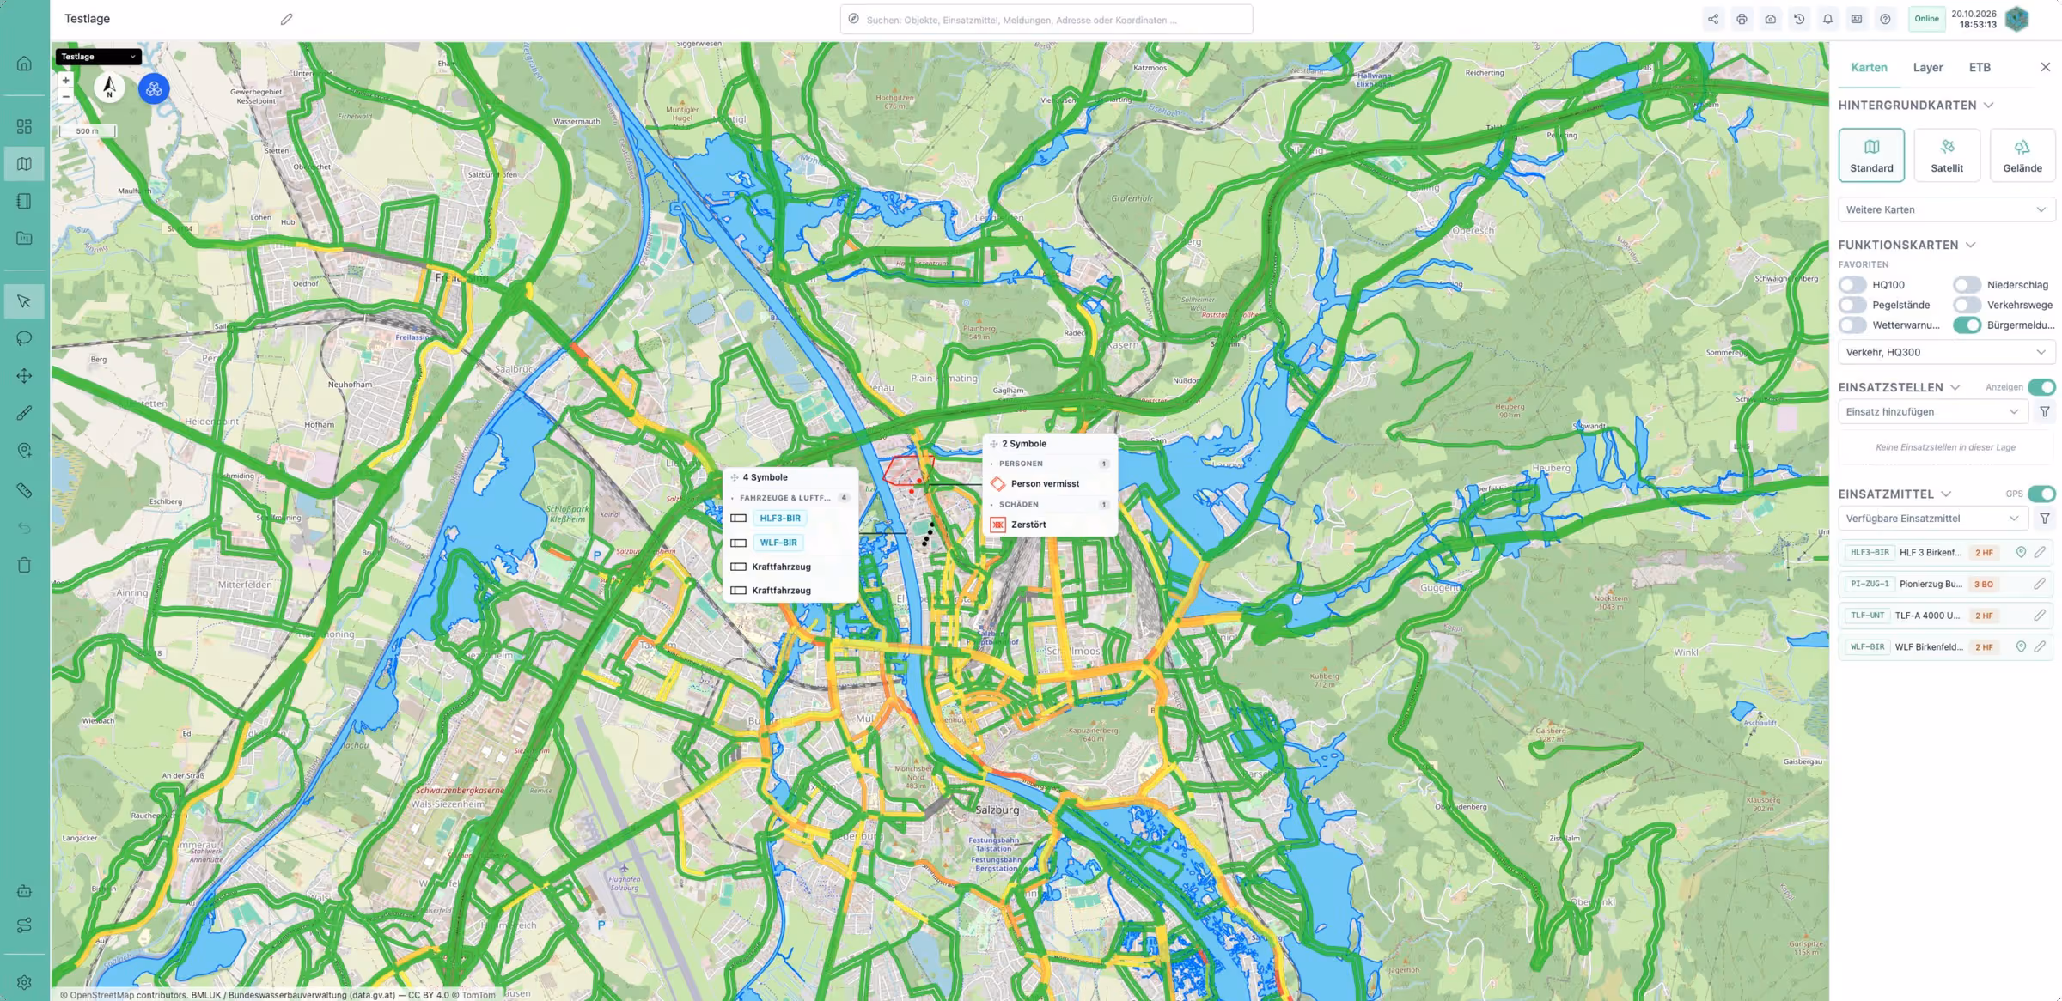Toggle the Einsatzmittel GPS switch
The image size is (2062, 1001).
[2041, 494]
